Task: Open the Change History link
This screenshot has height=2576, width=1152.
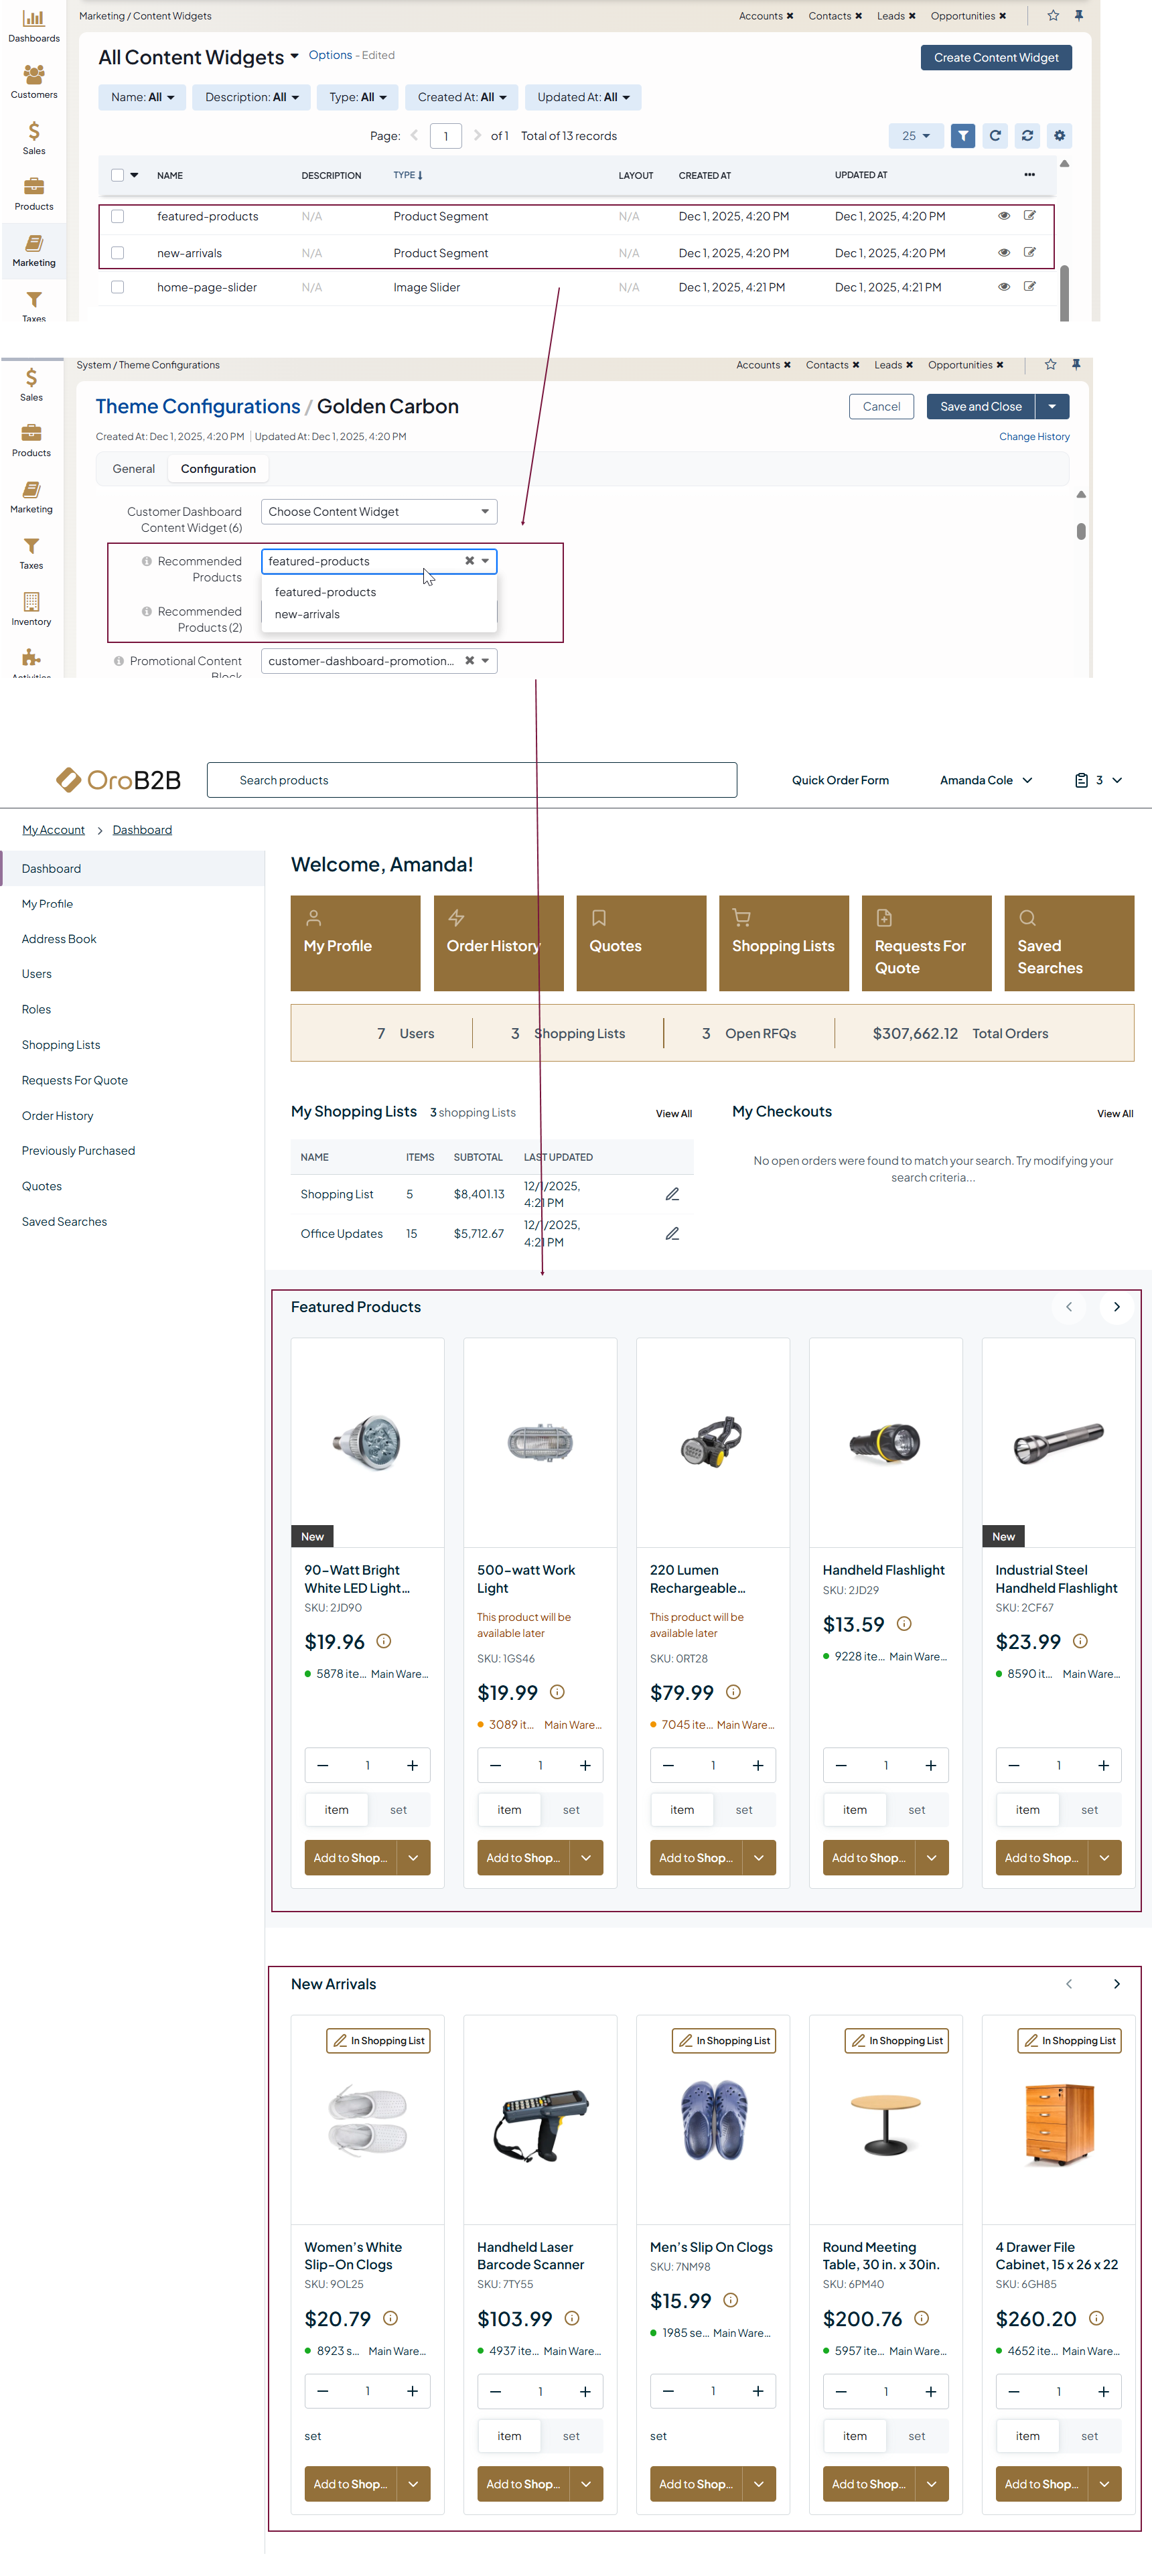Action: pyautogui.click(x=1033, y=437)
